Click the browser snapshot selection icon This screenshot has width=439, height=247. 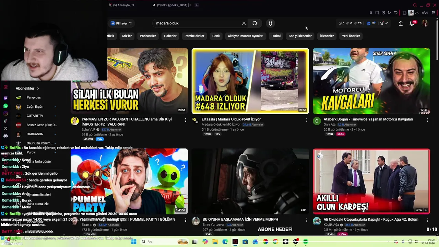[x=377, y=13]
